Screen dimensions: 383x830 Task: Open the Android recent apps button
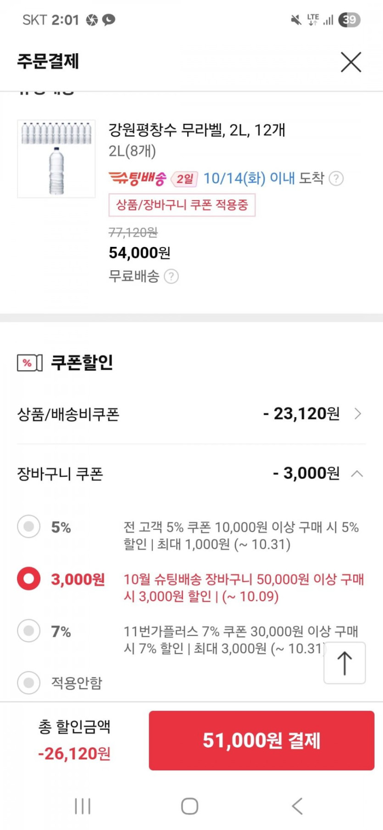pos(83,806)
